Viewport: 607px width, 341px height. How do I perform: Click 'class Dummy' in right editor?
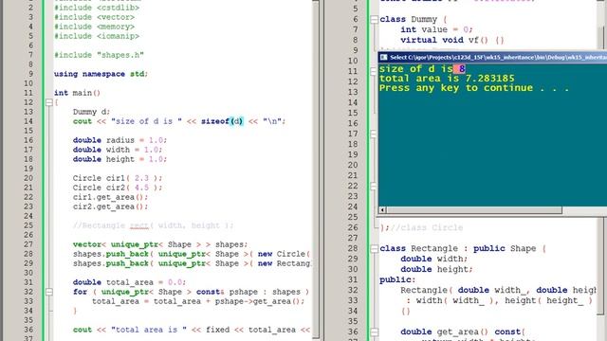409,19
